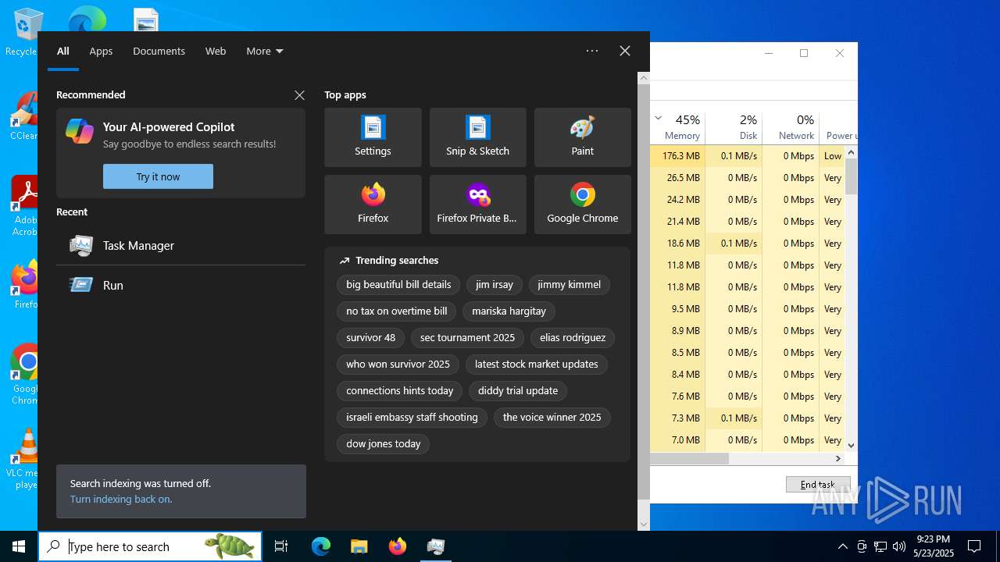Search 'mariska hargitay' trending chip
The image size is (1000, 562).
(x=509, y=311)
